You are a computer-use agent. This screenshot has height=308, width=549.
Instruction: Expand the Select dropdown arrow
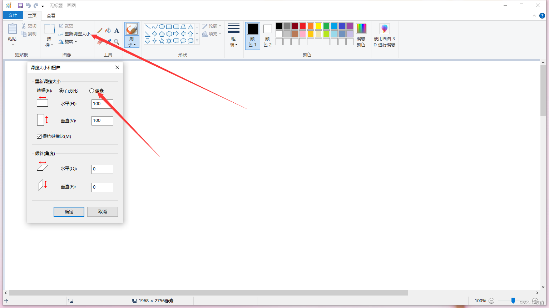[52, 45]
